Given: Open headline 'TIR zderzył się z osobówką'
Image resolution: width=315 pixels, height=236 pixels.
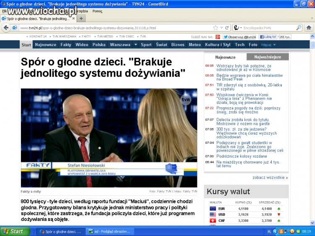Looking at the screenshot, I should 249,87.
